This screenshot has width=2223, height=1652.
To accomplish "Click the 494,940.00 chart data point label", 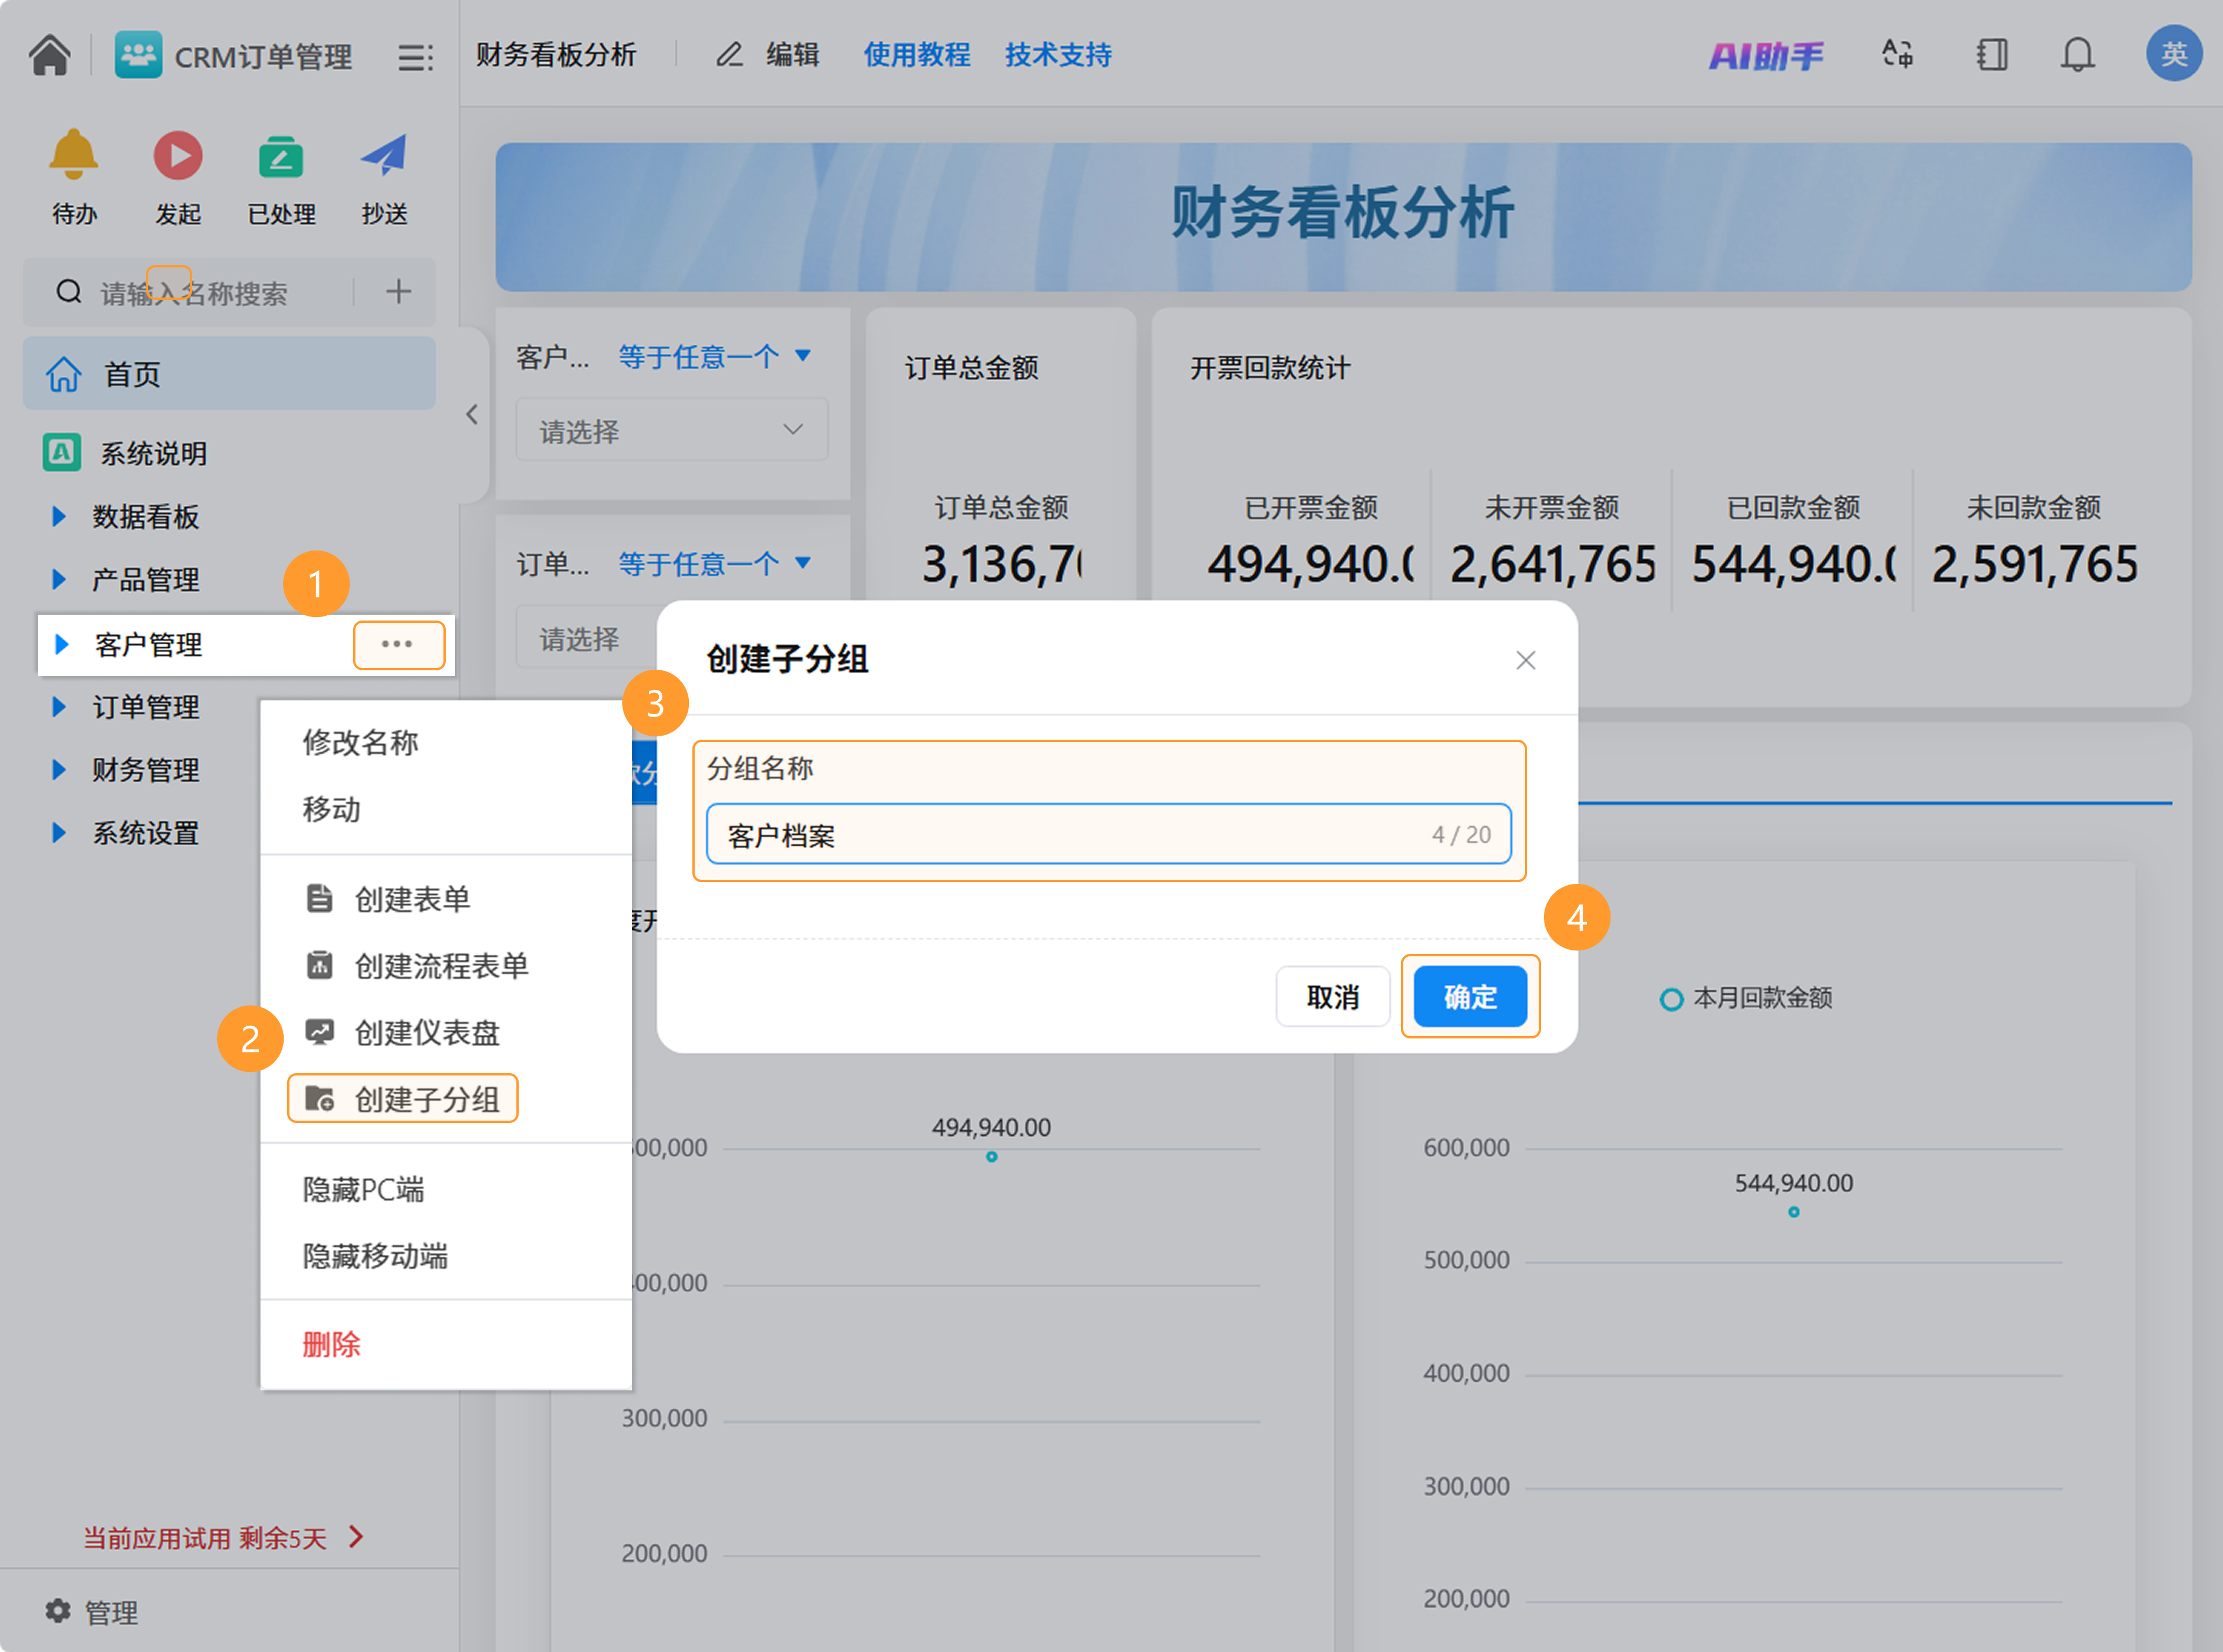I will (991, 1127).
